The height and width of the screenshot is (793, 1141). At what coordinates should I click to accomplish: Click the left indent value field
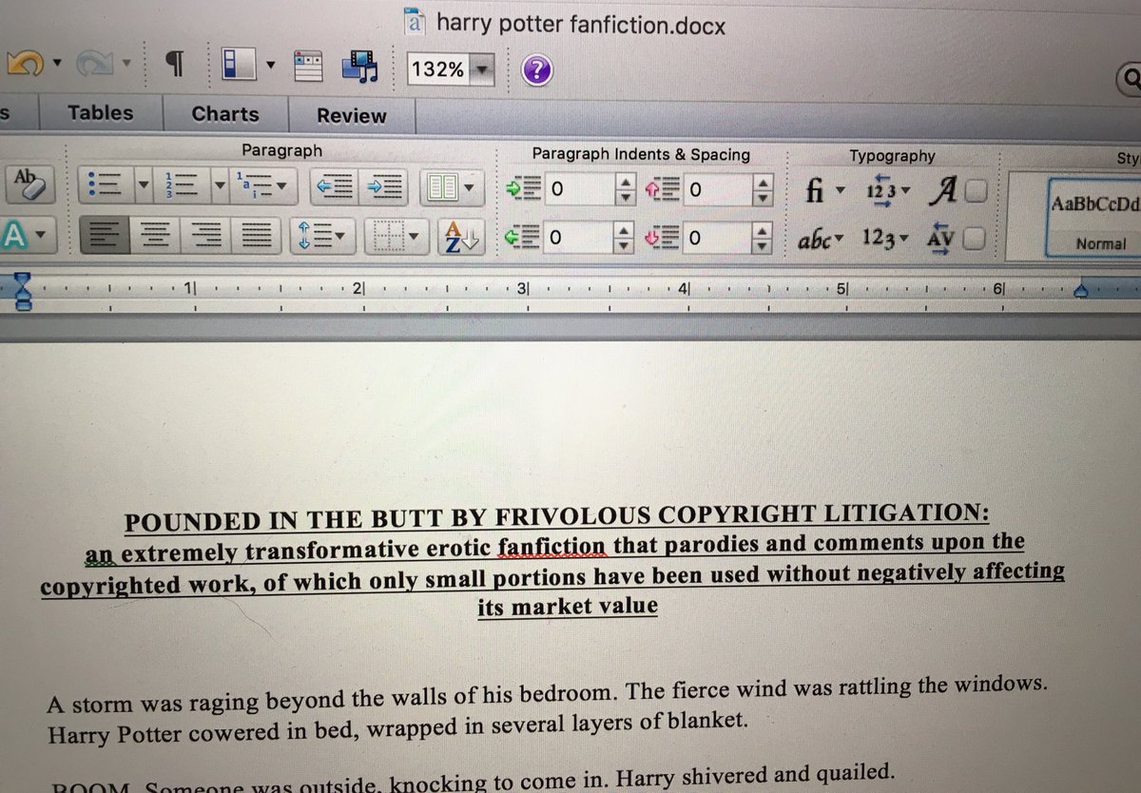click(x=579, y=190)
